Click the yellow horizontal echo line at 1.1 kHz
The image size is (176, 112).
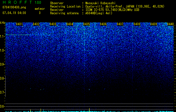click(x=17, y=35)
